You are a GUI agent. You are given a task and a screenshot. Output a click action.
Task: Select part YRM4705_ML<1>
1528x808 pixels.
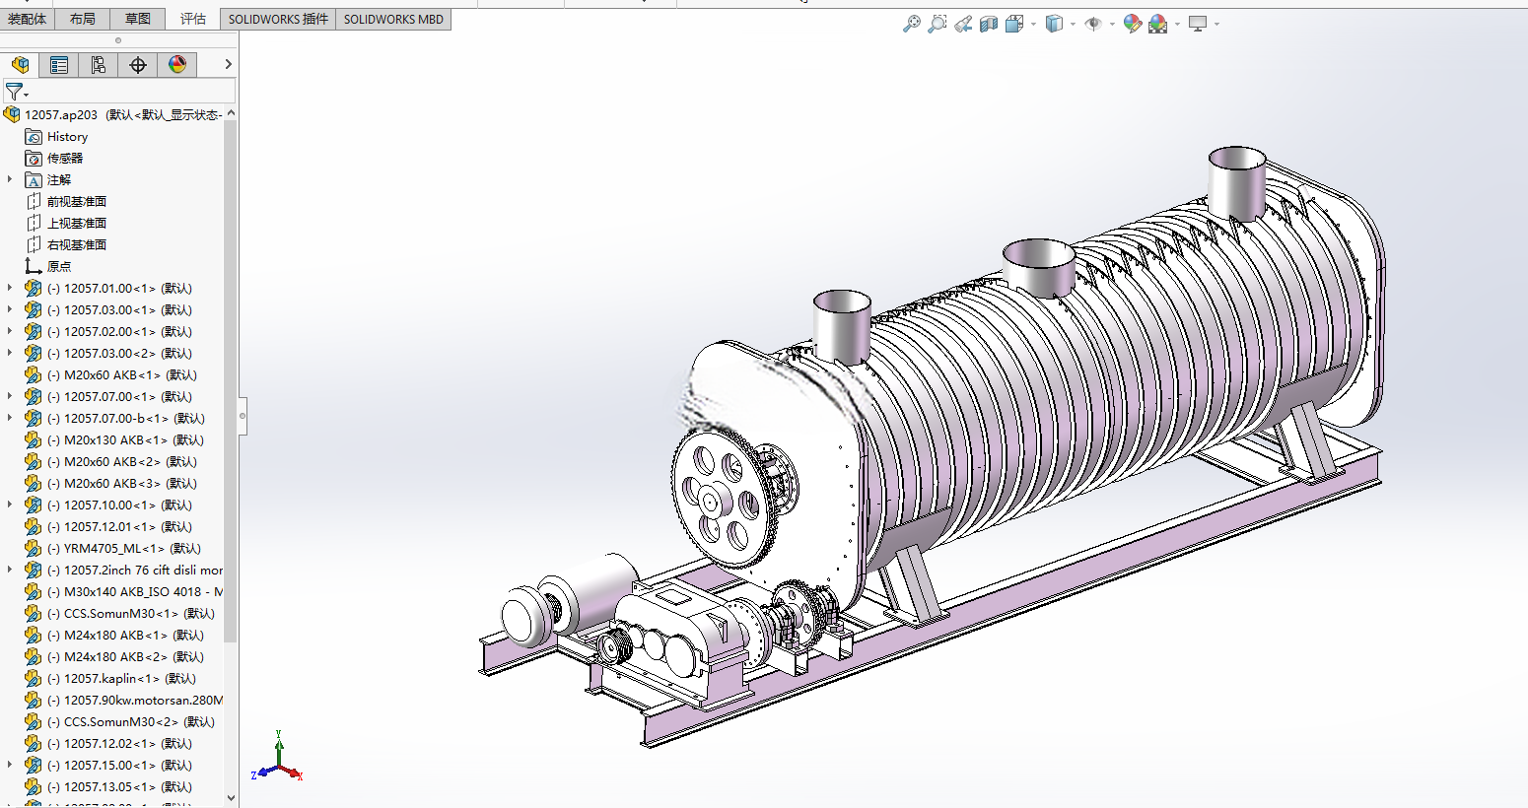tap(124, 549)
